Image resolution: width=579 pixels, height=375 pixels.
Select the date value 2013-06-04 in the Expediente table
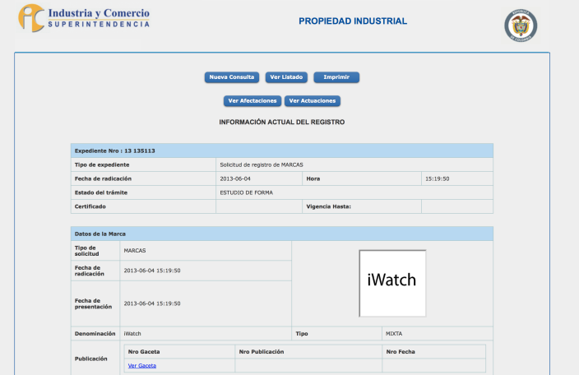[235, 178]
